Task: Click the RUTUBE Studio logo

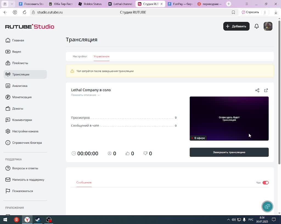Action: point(30,27)
